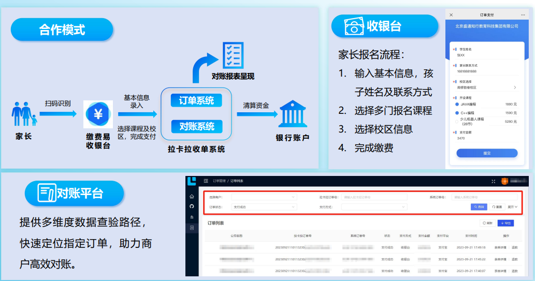Select the JAVA编程 course option
Screen dimensions: 535x281
pyautogui.click(x=457, y=105)
